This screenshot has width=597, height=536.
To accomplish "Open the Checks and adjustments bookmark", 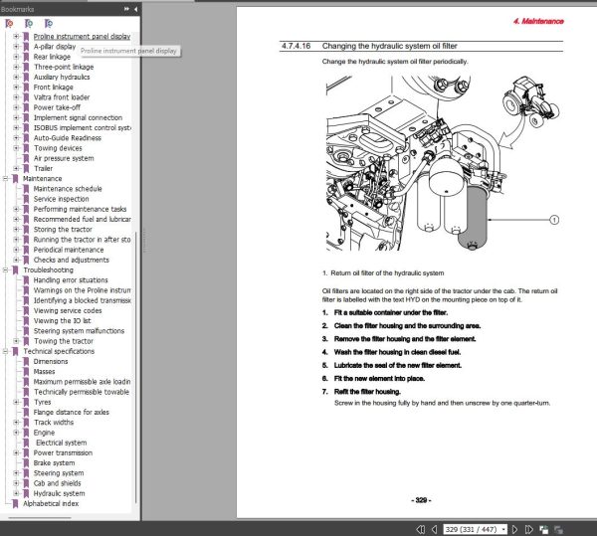I will pyautogui.click(x=72, y=260).
